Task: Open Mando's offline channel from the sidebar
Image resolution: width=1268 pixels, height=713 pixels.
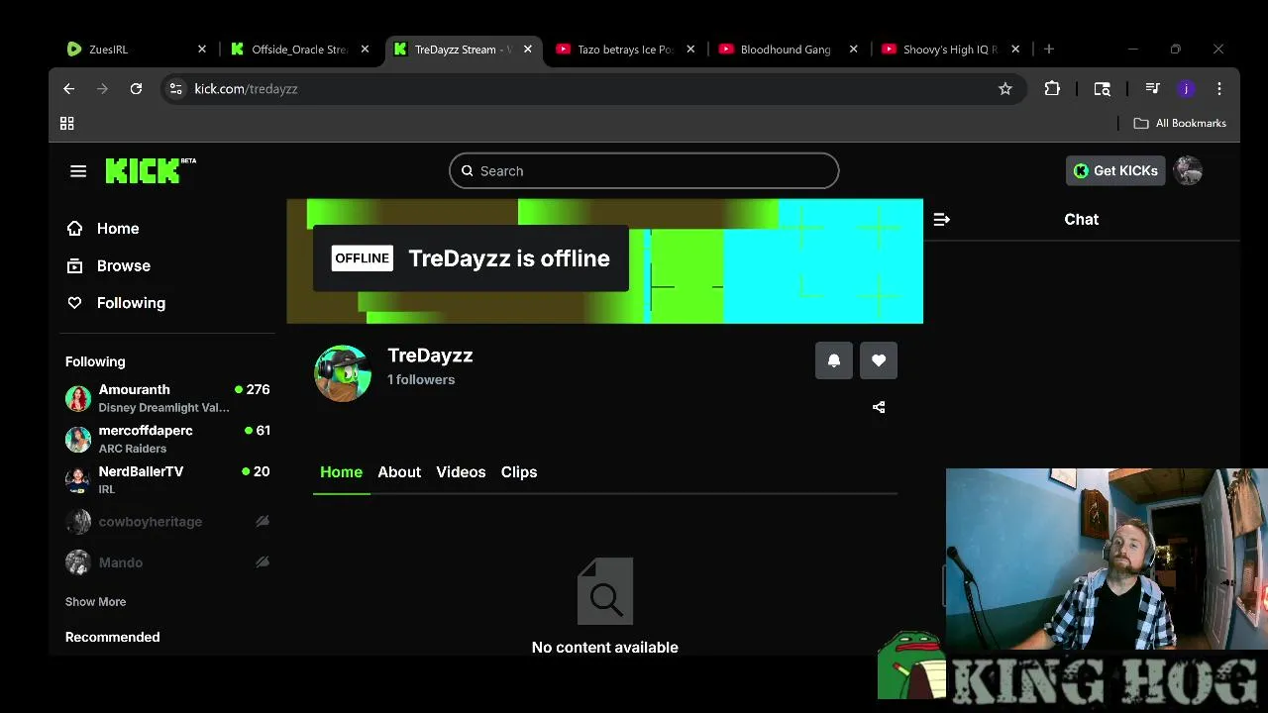Action: click(x=167, y=562)
